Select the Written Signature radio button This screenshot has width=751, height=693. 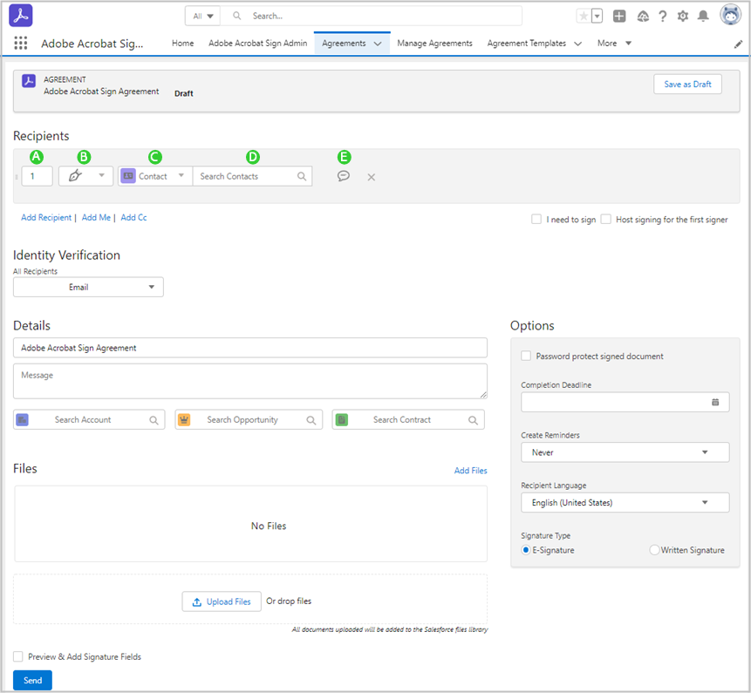(x=654, y=550)
